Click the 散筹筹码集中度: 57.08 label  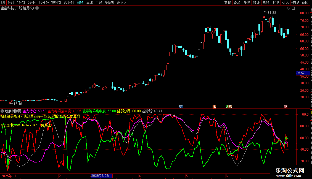[99, 111]
